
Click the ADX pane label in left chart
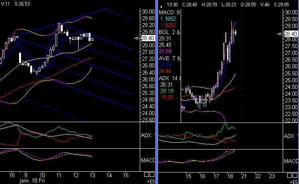[146, 135]
